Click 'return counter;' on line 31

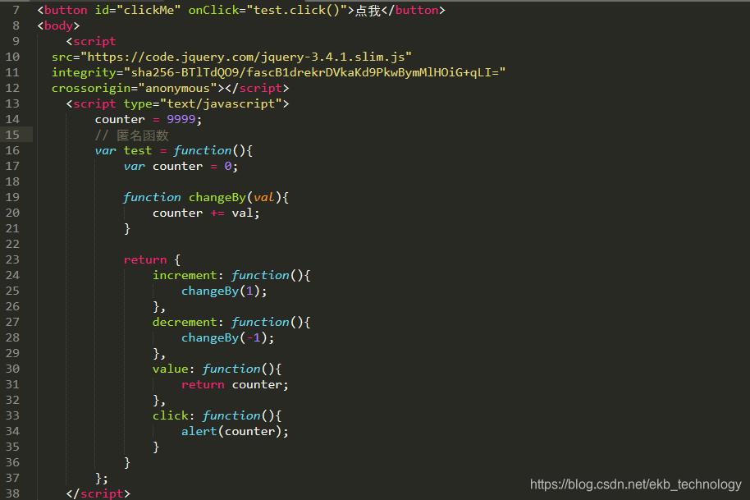click(x=235, y=385)
